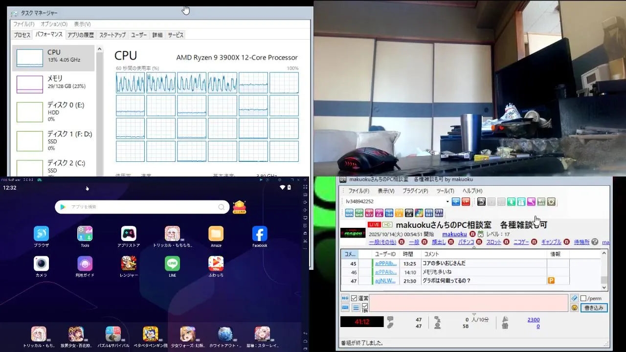Click the magenta magnifier search icon
626x352 pixels.
pyautogui.click(x=531, y=201)
